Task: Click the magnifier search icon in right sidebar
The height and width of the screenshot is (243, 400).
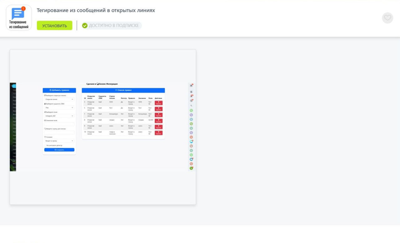Action: tap(191, 106)
